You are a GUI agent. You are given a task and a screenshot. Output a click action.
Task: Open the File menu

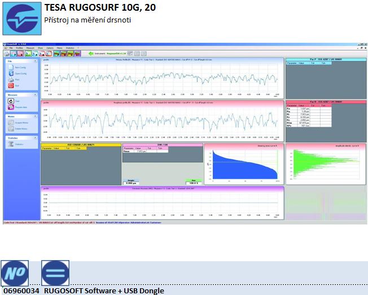pyautogui.click(x=11, y=48)
